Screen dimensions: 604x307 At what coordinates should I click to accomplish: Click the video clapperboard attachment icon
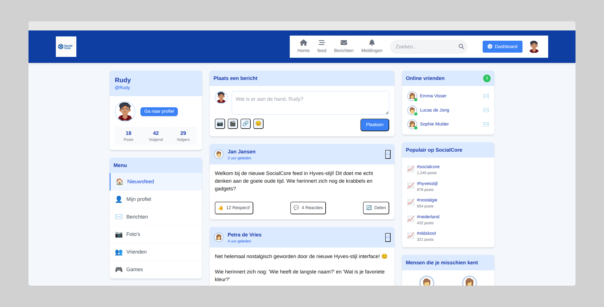[x=232, y=124]
